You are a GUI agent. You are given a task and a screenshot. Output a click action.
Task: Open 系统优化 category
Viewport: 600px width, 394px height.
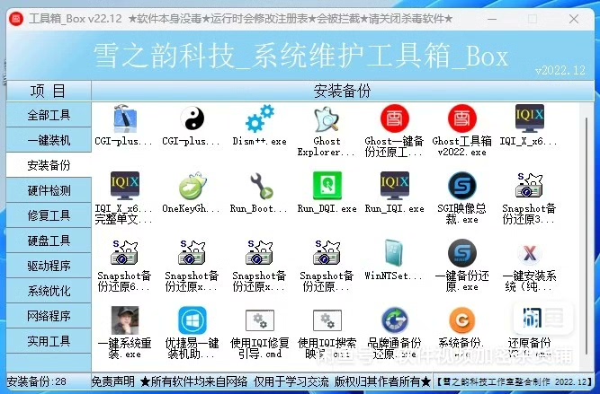(49, 291)
